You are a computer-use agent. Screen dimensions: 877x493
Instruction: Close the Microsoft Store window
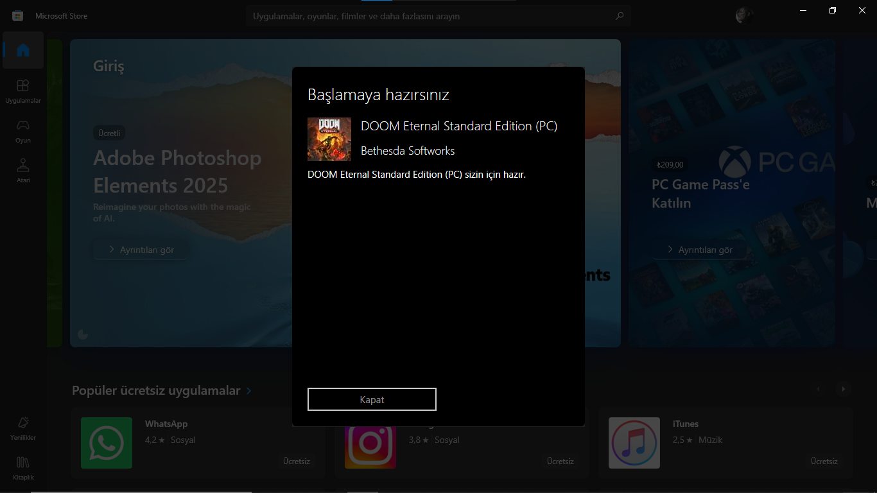862,10
